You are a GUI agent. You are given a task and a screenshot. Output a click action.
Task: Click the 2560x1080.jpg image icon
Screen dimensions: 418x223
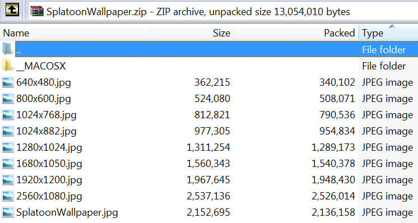8,196
